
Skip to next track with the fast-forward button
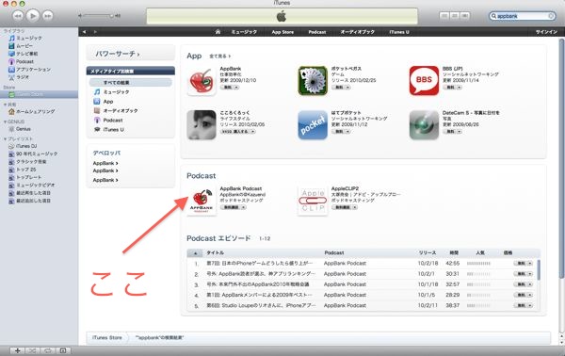pos(48,16)
